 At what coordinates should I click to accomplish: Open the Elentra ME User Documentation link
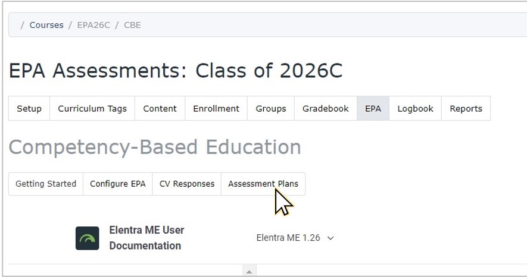click(x=147, y=238)
